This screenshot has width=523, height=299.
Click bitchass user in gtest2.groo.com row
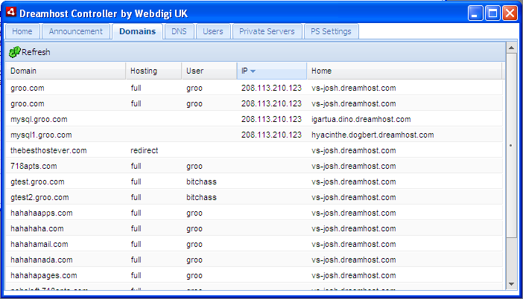(201, 197)
